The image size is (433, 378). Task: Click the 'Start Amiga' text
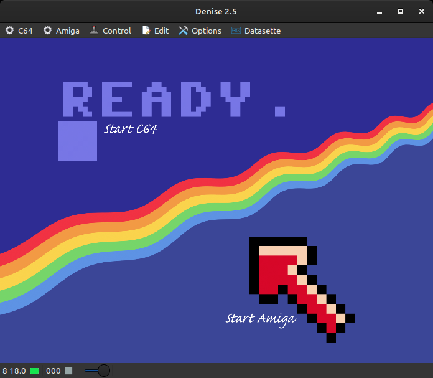(x=261, y=319)
